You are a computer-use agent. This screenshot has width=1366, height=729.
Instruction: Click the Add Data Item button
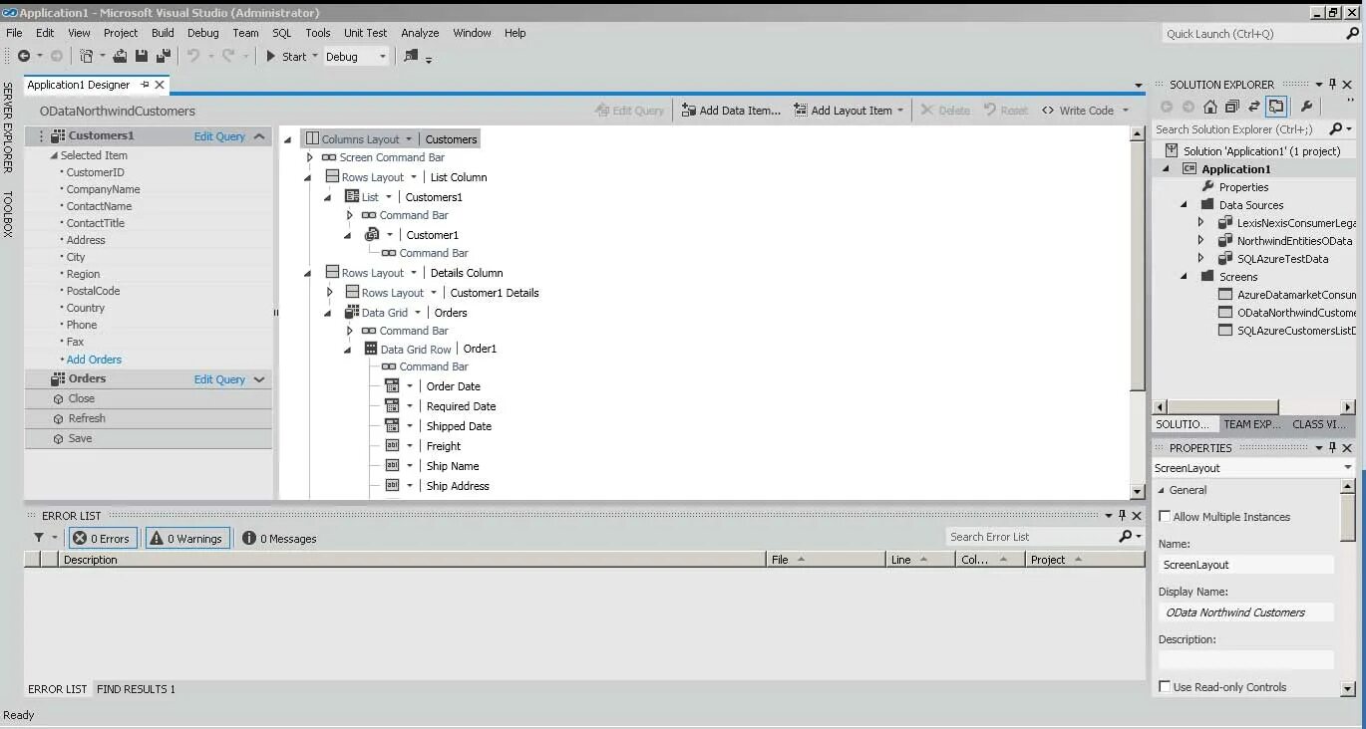point(731,111)
